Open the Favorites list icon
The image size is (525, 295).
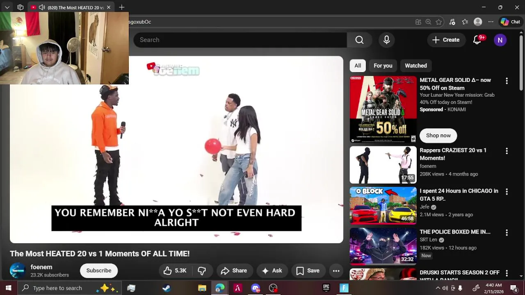tap(465, 22)
